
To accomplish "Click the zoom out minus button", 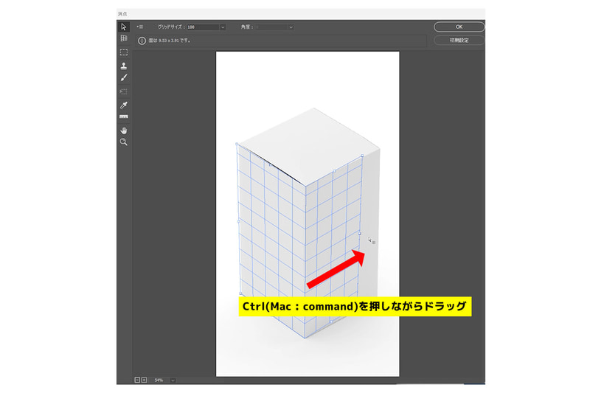I will tap(137, 380).
